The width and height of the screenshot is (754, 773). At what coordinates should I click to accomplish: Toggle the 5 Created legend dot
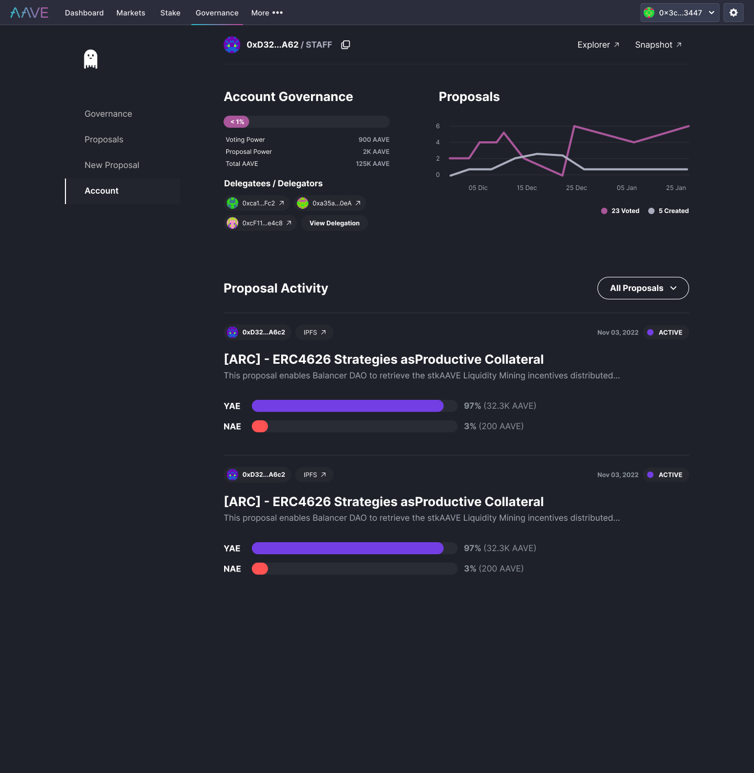pos(651,211)
